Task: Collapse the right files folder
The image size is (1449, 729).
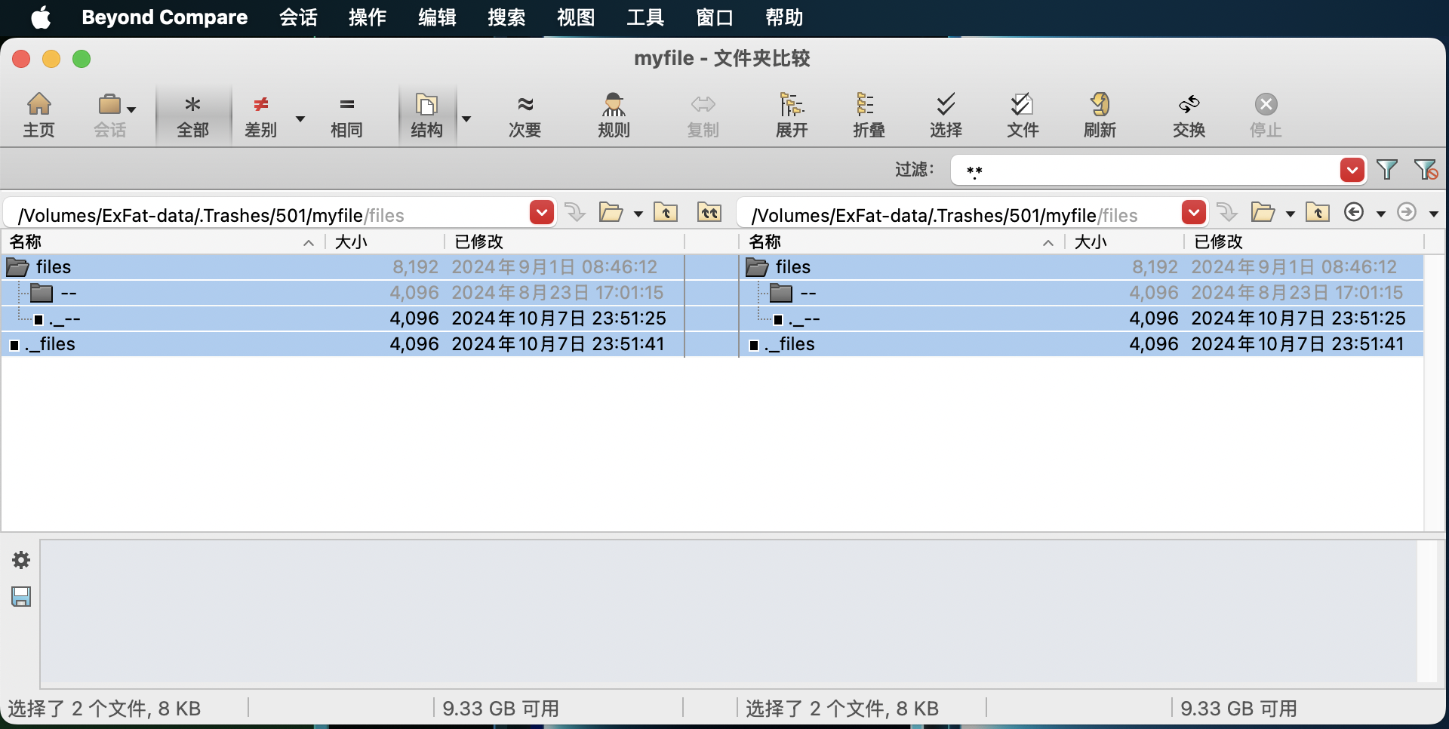Action: point(757,267)
